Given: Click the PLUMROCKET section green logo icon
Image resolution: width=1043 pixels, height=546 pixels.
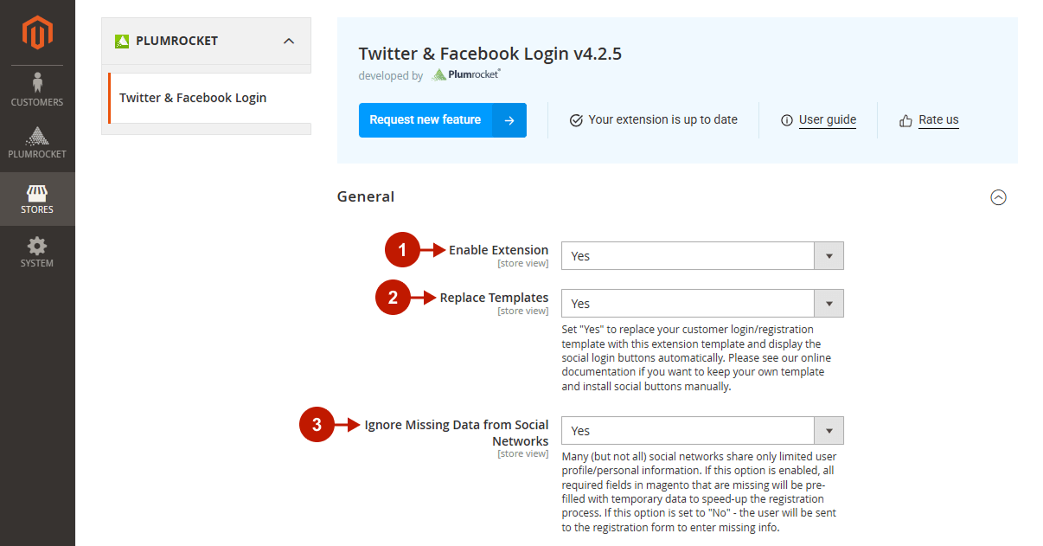Looking at the screenshot, I should point(122,41).
